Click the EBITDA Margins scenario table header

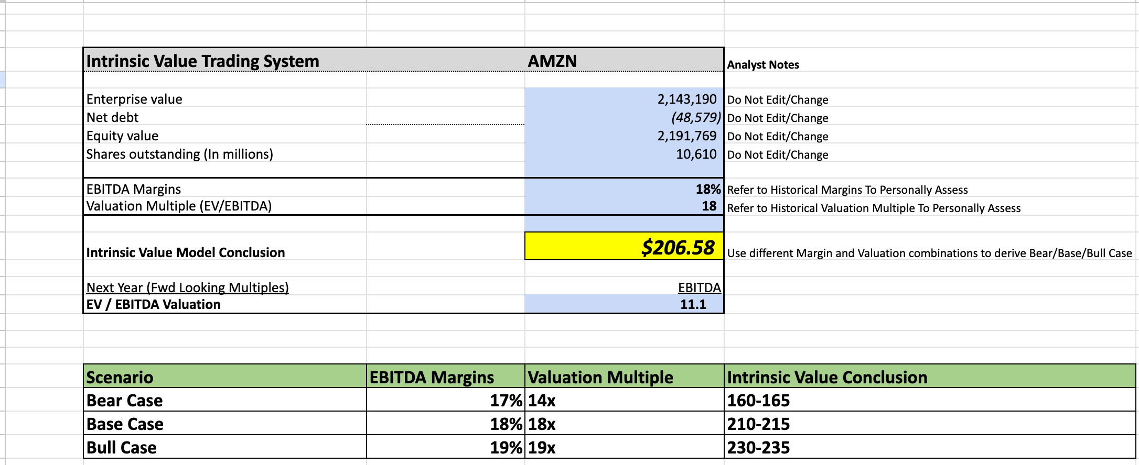point(446,377)
